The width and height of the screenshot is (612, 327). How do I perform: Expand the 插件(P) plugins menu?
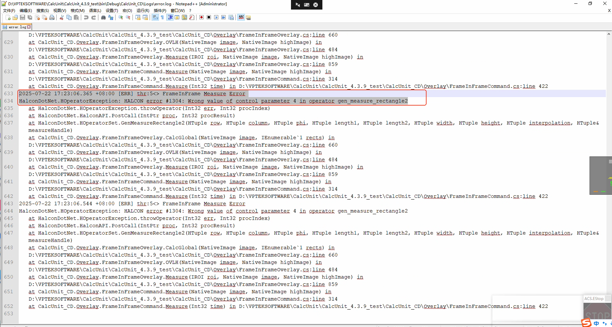(x=160, y=11)
